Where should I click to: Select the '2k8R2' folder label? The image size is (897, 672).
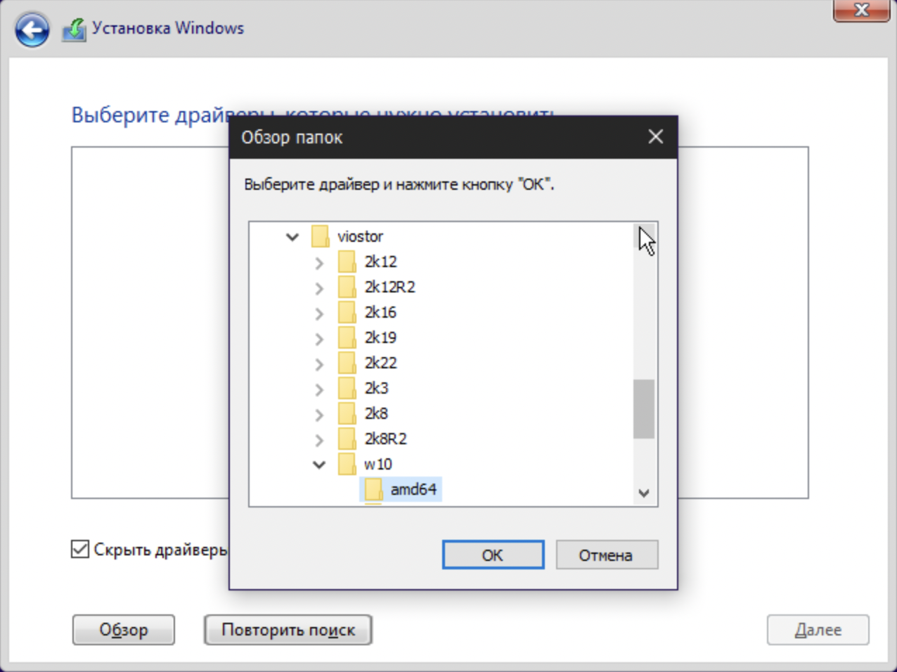point(385,439)
